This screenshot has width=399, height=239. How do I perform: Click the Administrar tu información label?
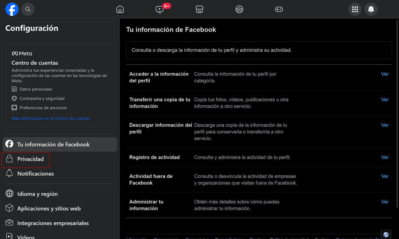pyautogui.click(x=147, y=205)
